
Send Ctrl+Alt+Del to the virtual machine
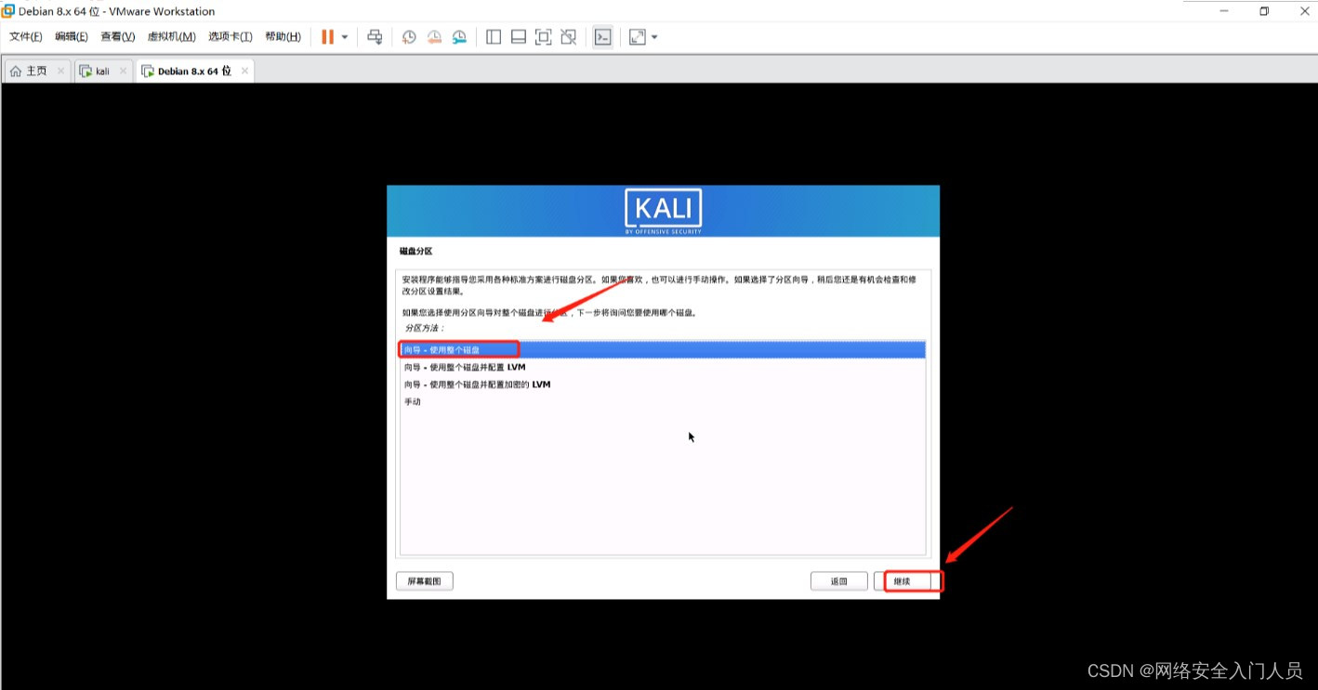(375, 37)
